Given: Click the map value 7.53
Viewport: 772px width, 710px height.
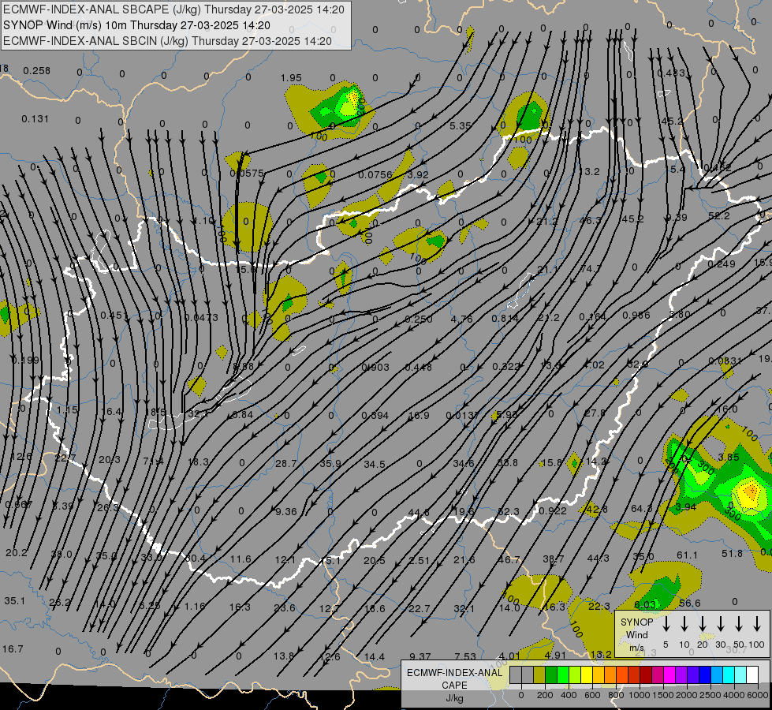Looking at the screenshot, I should coord(465,656).
